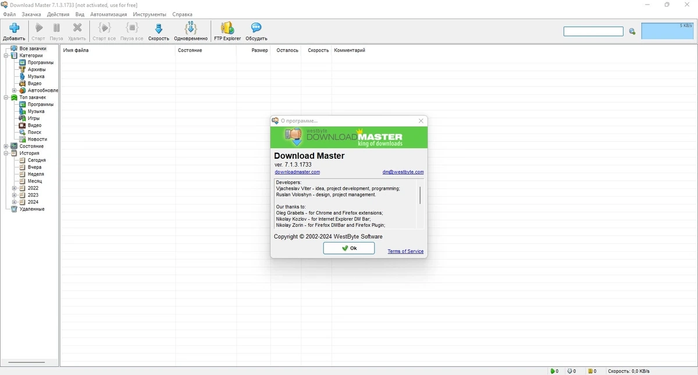
Task: Click the search icon beside the search field
Action: pos(632,31)
